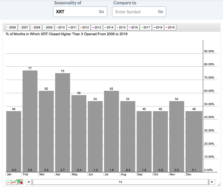Click the year range slider showing 14
Image resolution: width=223 pixels, height=187 pixels.
click(120, 182)
